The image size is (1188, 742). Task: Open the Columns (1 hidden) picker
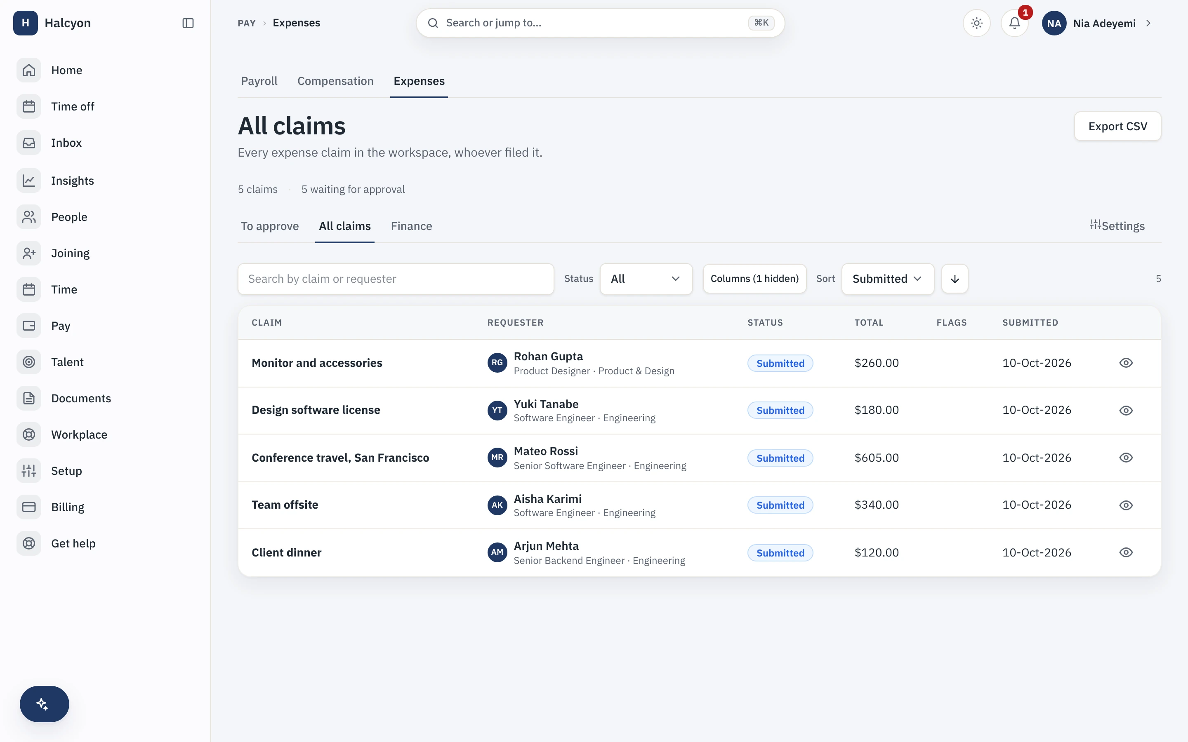pos(754,279)
